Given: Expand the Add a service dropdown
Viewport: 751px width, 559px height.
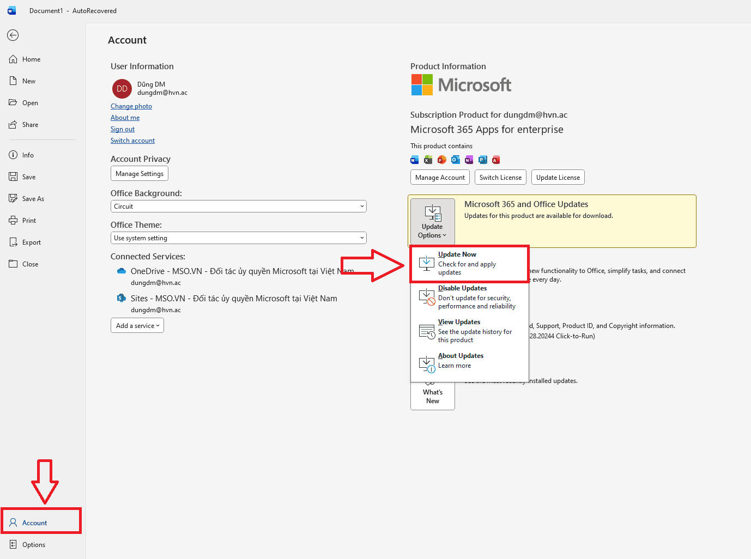Looking at the screenshot, I should tap(137, 326).
